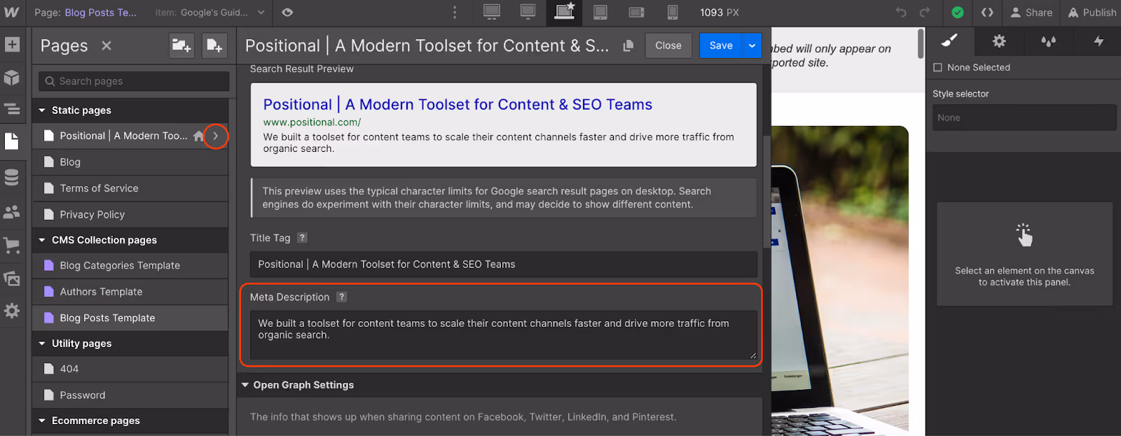
Task: Open the Interactions lightning tab
Action: pos(1099,41)
